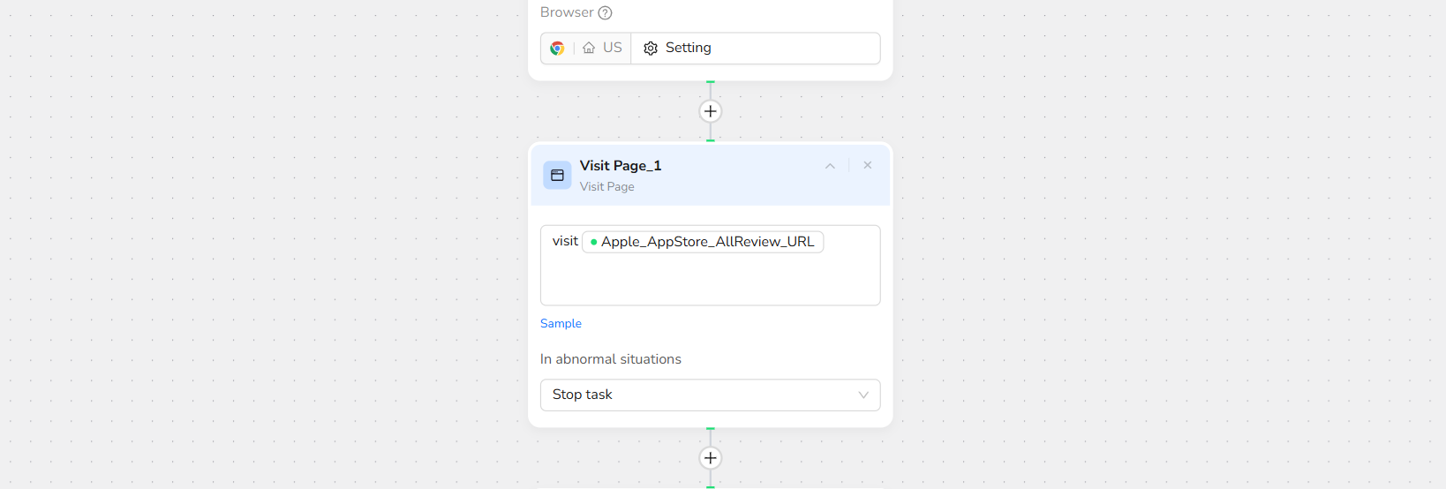This screenshot has width=1446, height=489.
Task: Click the Browser help question-mark icon
Action: pyautogui.click(x=605, y=12)
